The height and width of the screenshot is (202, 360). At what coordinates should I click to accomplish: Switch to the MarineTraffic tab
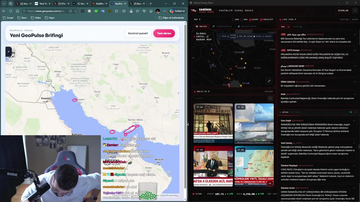pos(247,26)
